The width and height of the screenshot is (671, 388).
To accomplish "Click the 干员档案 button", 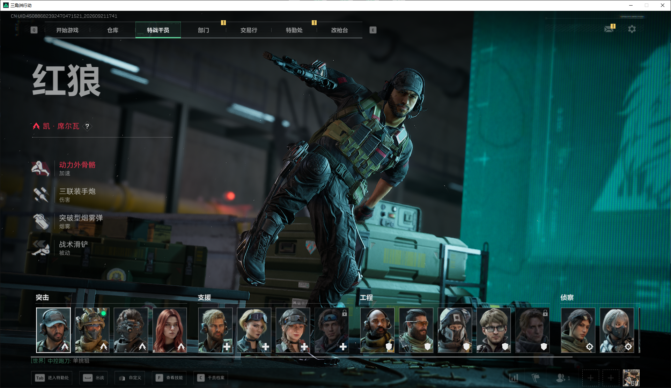I will tap(211, 378).
